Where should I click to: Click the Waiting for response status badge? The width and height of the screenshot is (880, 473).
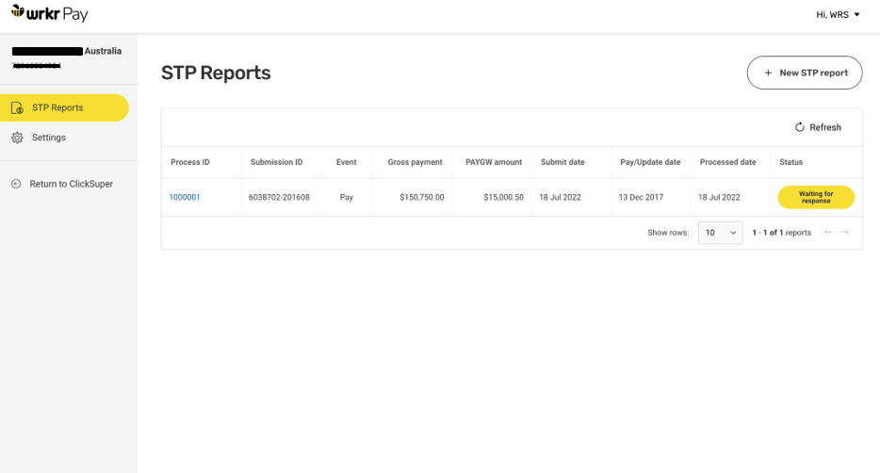click(816, 197)
